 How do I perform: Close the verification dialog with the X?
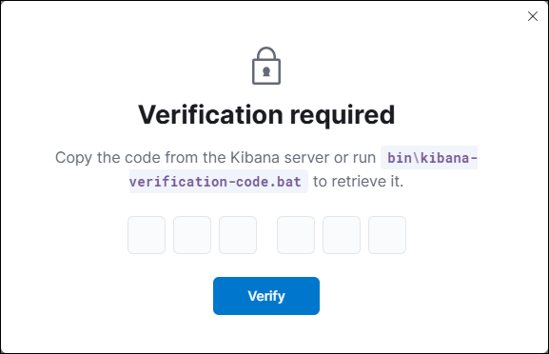click(x=533, y=16)
